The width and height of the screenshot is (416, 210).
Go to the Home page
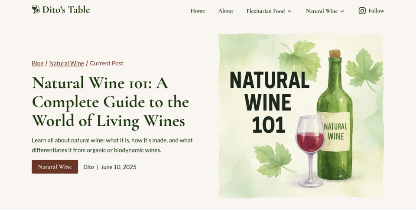198,11
